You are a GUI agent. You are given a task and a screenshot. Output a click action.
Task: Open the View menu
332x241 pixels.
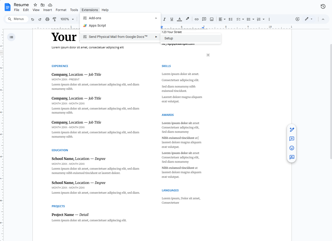pyautogui.click(x=36, y=10)
